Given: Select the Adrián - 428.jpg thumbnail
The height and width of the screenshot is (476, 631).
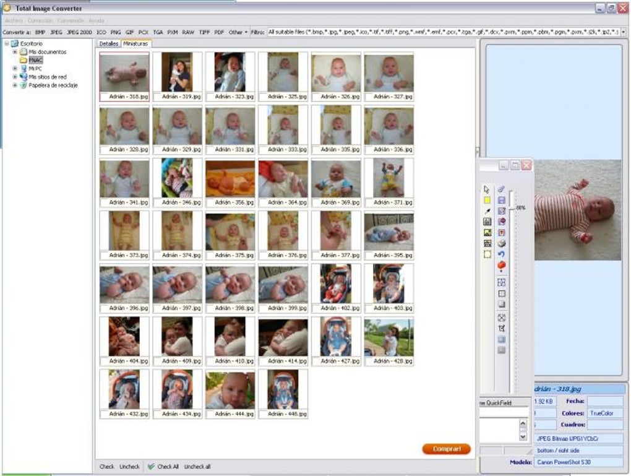Looking at the screenshot, I should (388, 341).
